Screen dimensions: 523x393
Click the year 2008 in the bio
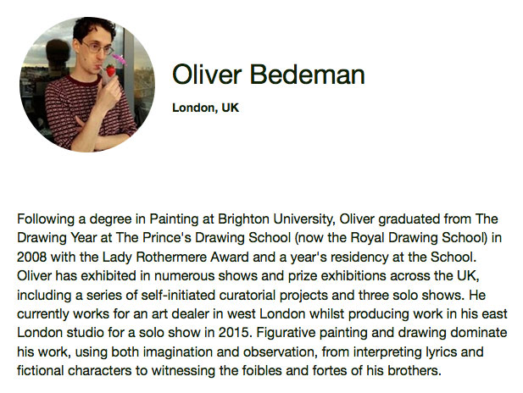point(33,256)
